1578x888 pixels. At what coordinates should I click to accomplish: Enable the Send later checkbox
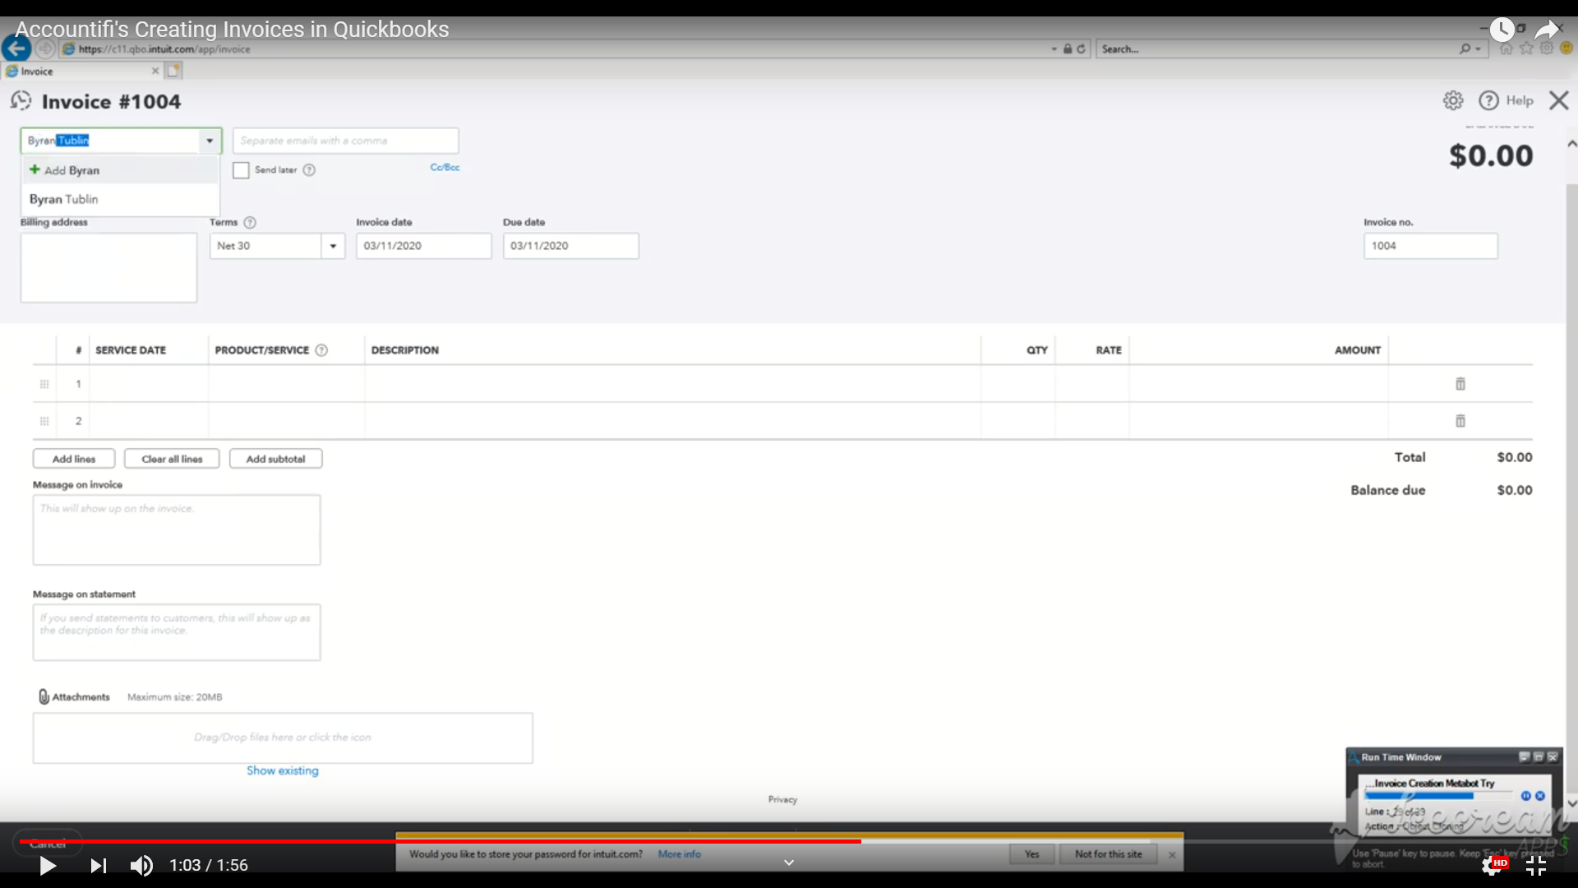[x=241, y=170]
